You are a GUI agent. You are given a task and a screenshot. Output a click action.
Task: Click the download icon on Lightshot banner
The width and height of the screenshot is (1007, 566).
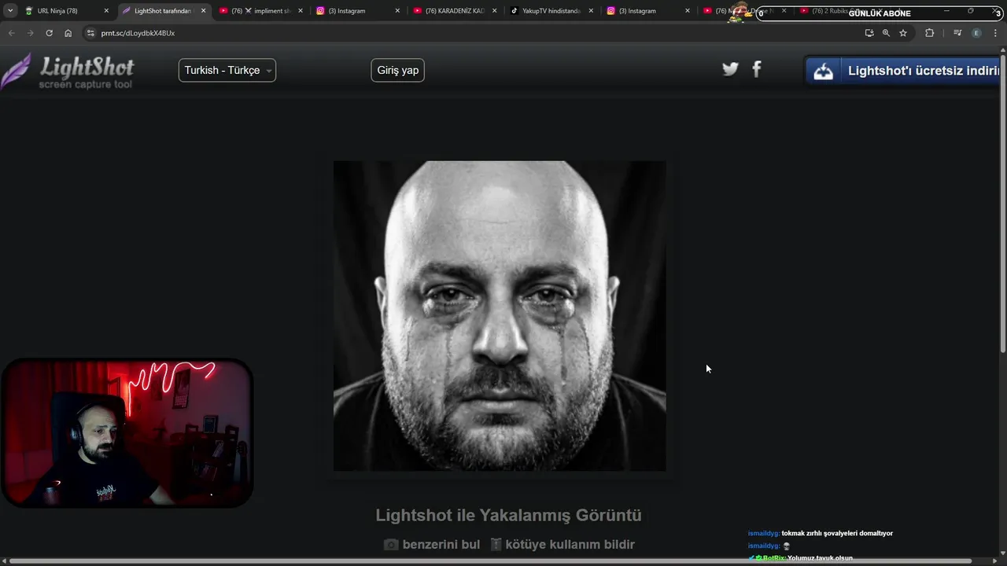[x=823, y=71]
